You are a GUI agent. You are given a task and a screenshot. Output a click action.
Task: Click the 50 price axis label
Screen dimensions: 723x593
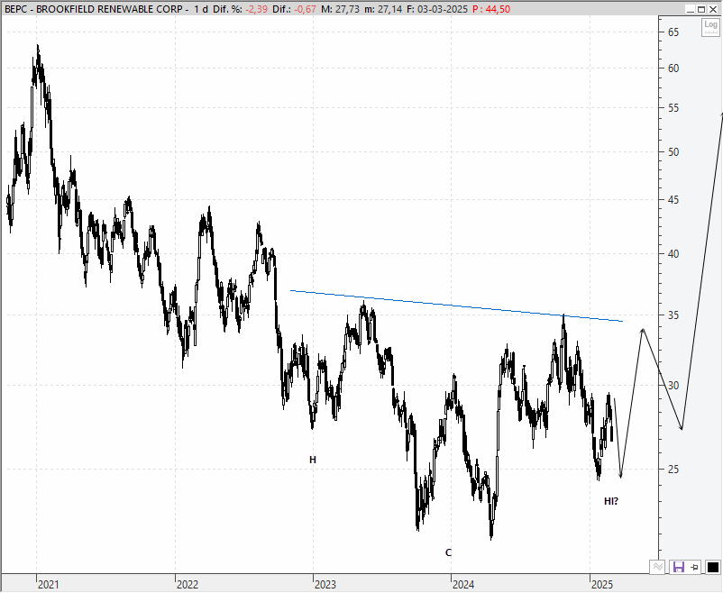tap(673, 152)
